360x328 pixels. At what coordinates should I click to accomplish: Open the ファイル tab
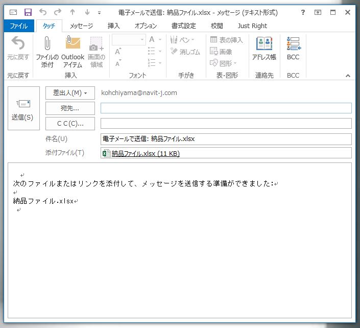pyautogui.click(x=19, y=26)
